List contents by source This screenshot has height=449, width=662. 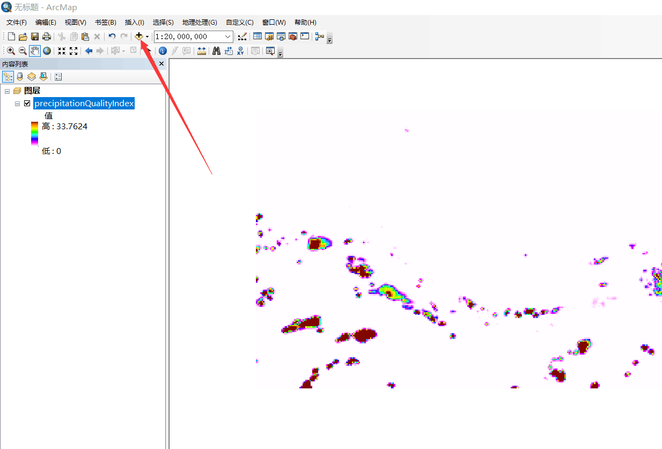[20, 77]
